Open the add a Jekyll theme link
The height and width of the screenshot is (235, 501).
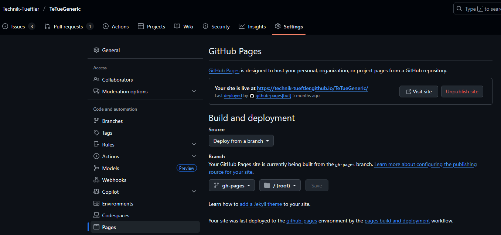[261, 204]
